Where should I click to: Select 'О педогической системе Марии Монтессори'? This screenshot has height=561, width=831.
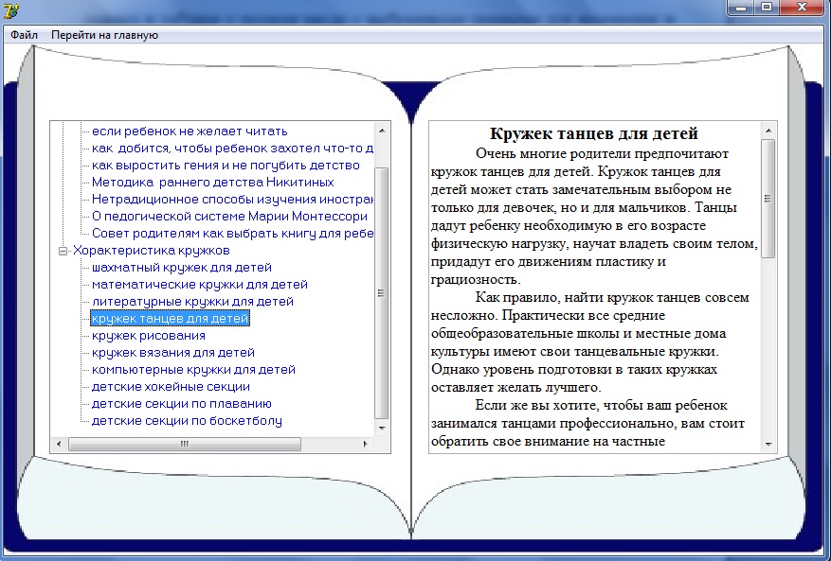(229, 216)
